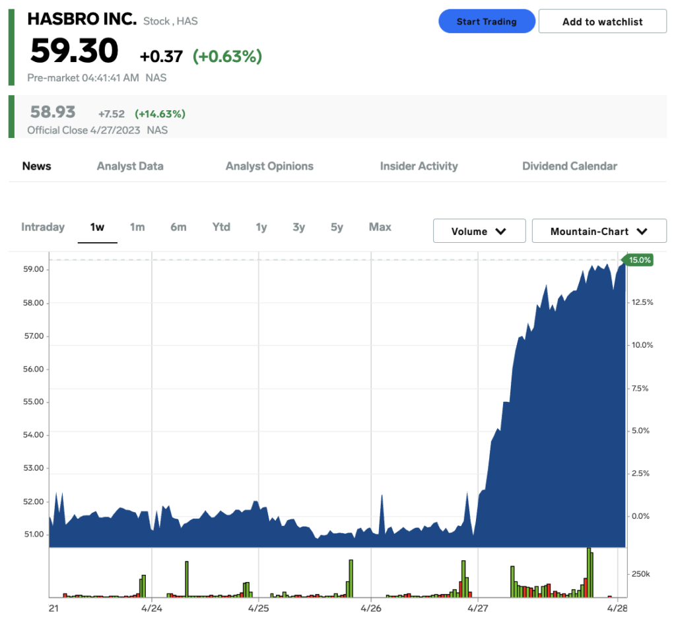Click the 59.00 price axis label

click(34, 269)
